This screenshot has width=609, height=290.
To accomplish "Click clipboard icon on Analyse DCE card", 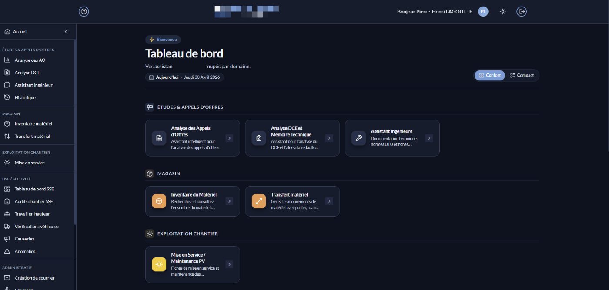I will click(259, 138).
